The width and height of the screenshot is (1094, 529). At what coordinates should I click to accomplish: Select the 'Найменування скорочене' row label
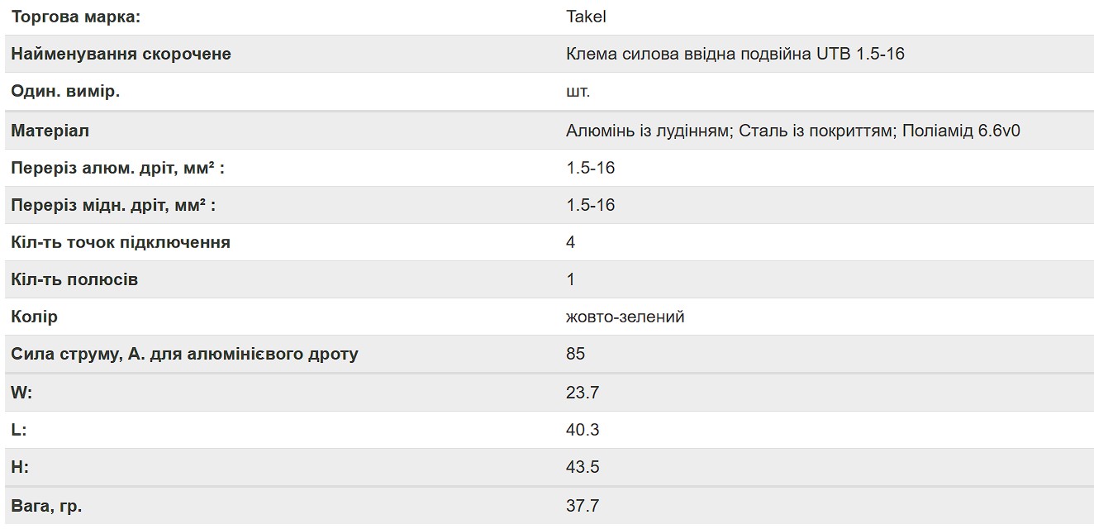121,54
